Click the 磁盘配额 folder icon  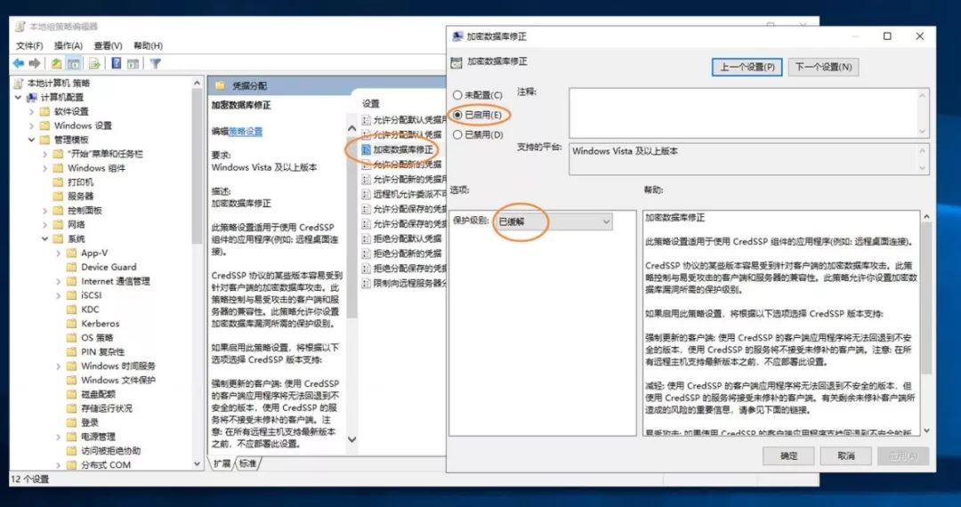pyautogui.click(x=72, y=394)
